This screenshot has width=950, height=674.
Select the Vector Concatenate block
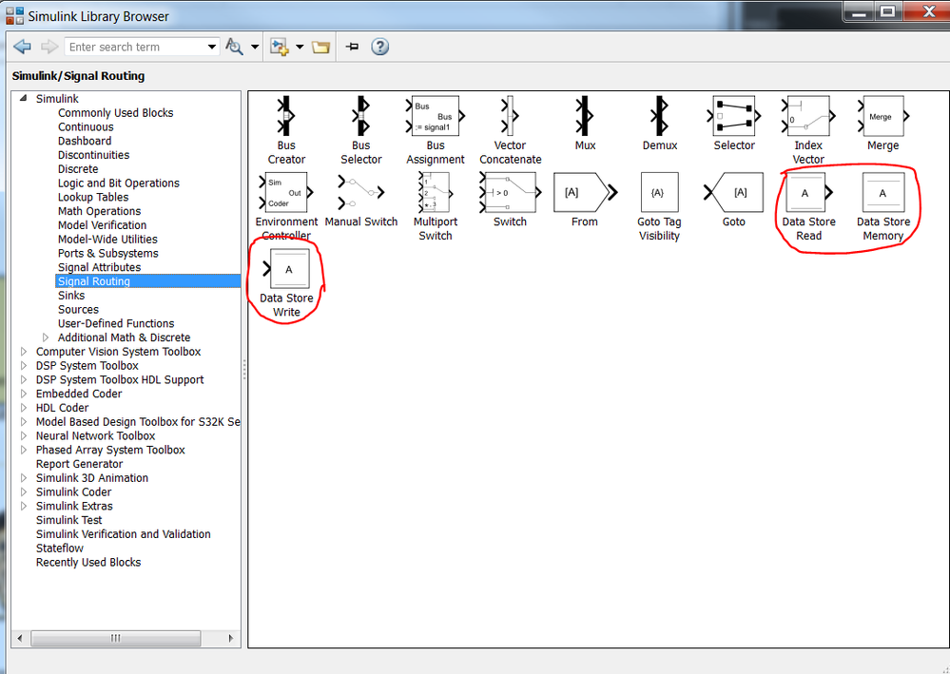point(510,116)
